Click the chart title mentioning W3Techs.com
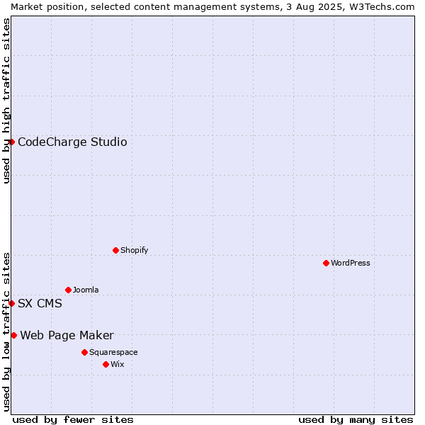Viewport: 425px width, 425px height. click(x=212, y=7)
